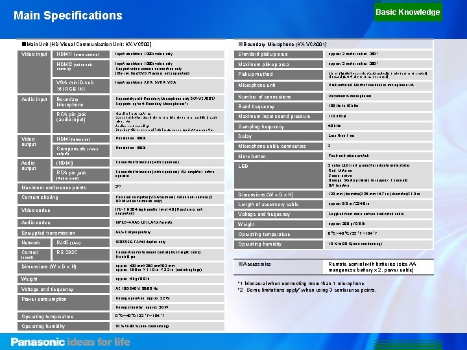This screenshot has height=350, width=467.
Task: Click the Power consumption row label
Action: tap(64, 303)
